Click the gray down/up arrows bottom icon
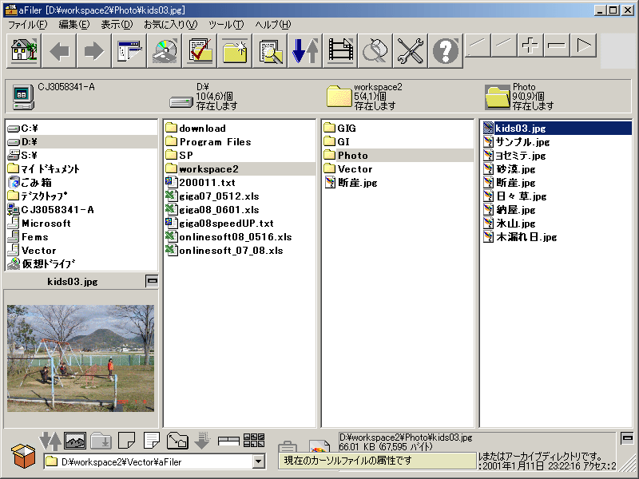639x479 pixels. pyautogui.click(x=50, y=441)
